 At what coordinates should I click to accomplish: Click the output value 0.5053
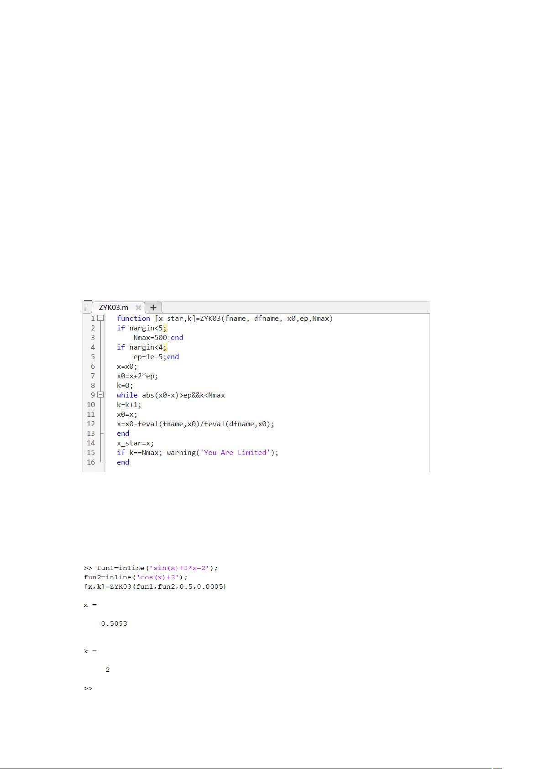(x=114, y=623)
